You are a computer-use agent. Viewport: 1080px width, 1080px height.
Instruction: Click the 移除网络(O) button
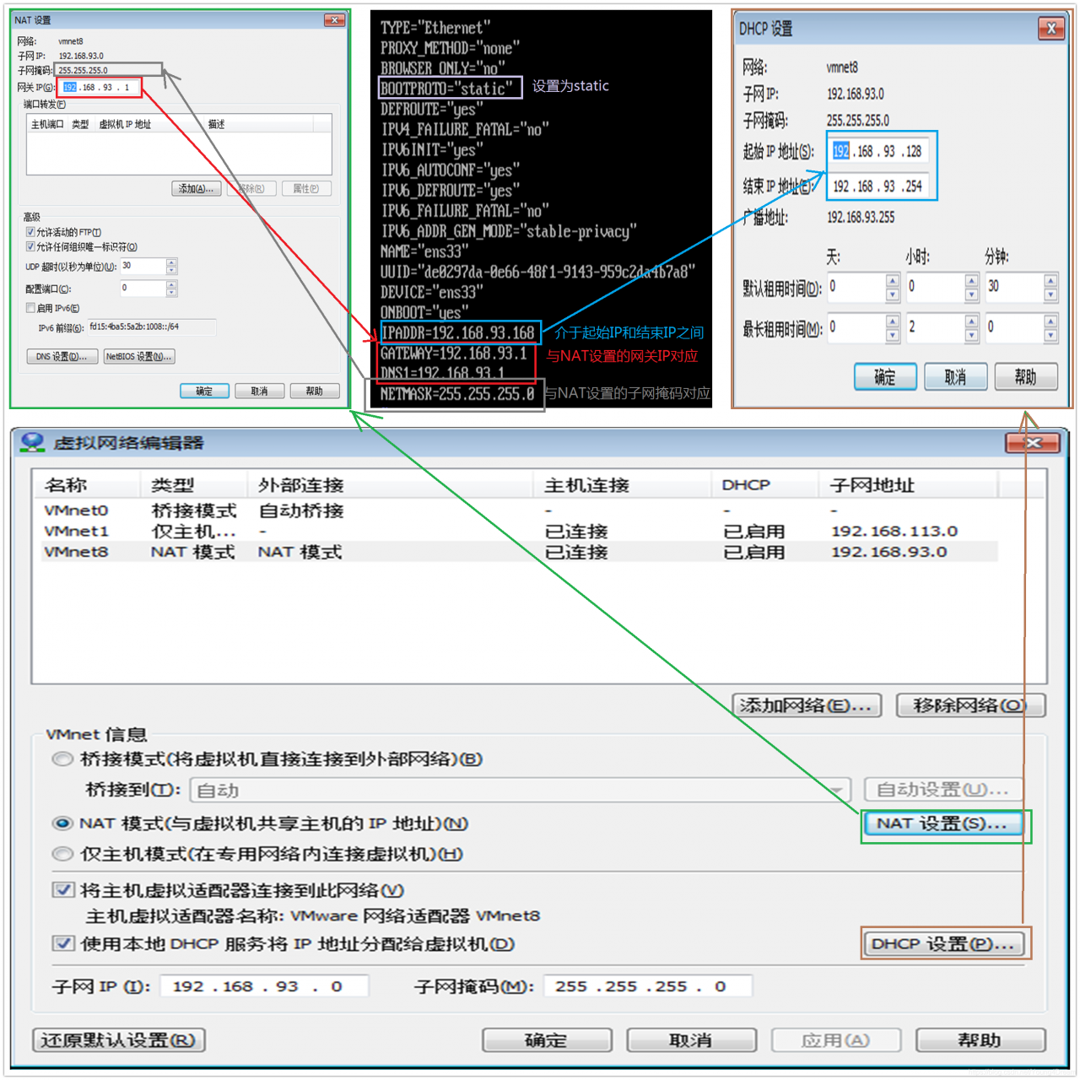click(970, 705)
